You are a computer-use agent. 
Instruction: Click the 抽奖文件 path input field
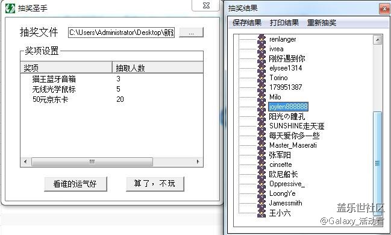[121, 33]
